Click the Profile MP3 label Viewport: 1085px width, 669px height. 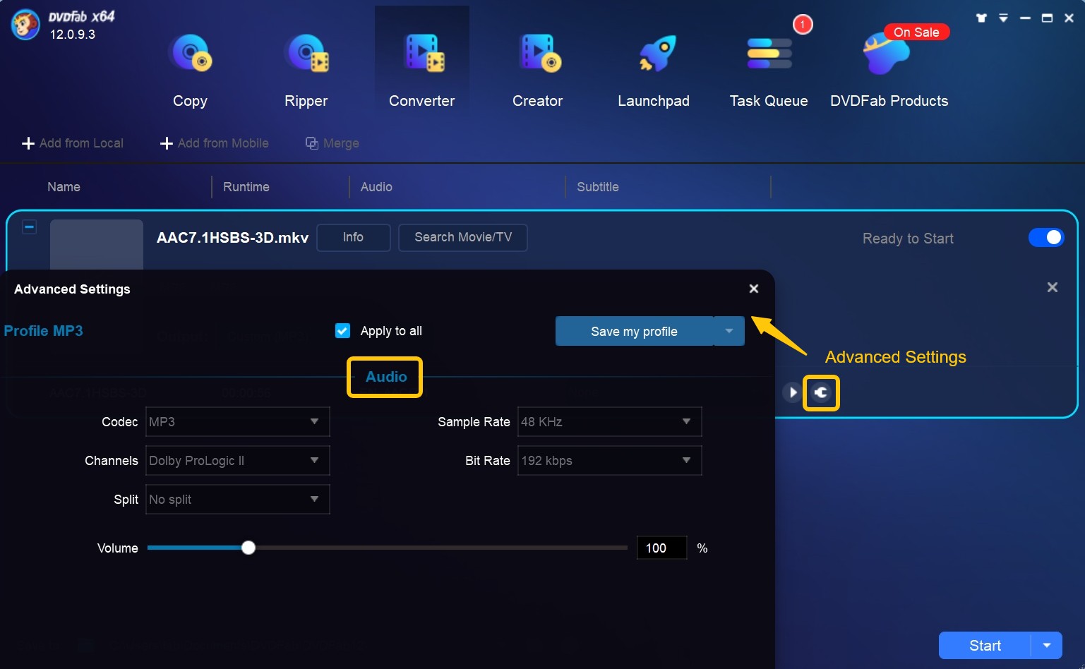[x=43, y=330]
